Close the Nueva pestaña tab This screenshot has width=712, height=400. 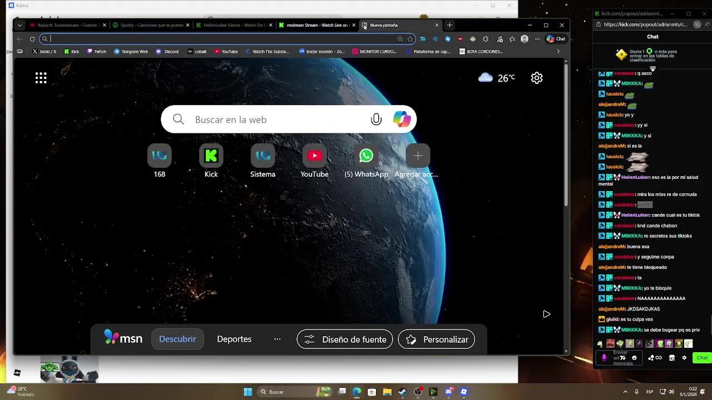[437, 25]
